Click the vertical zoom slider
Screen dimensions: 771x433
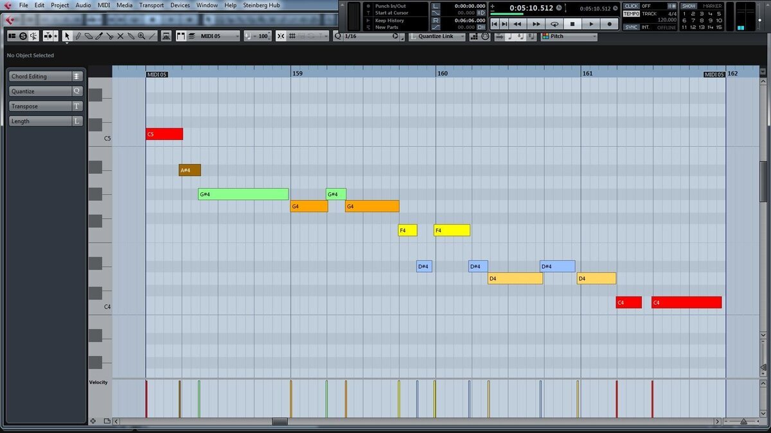(x=763, y=368)
